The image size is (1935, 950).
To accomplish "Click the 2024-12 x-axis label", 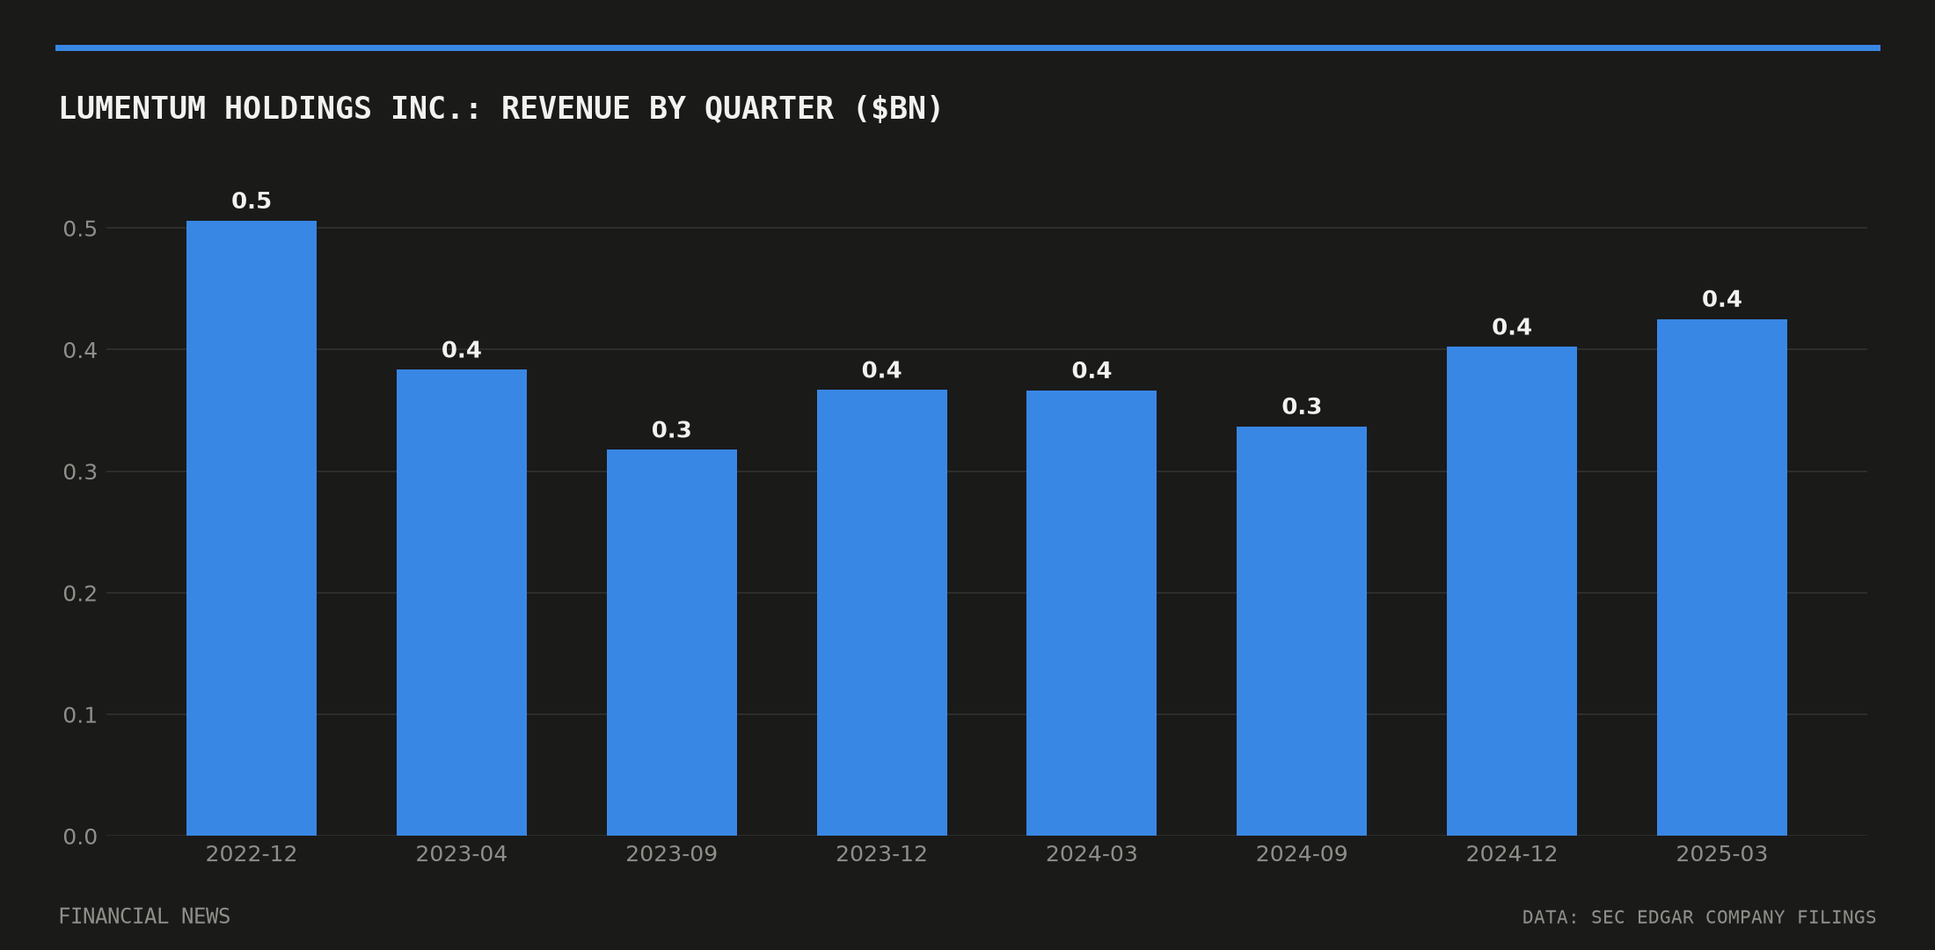I will tap(1512, 854).
